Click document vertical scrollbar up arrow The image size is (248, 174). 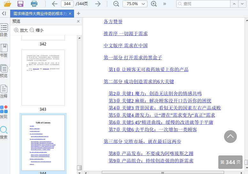tap(246, 20)
